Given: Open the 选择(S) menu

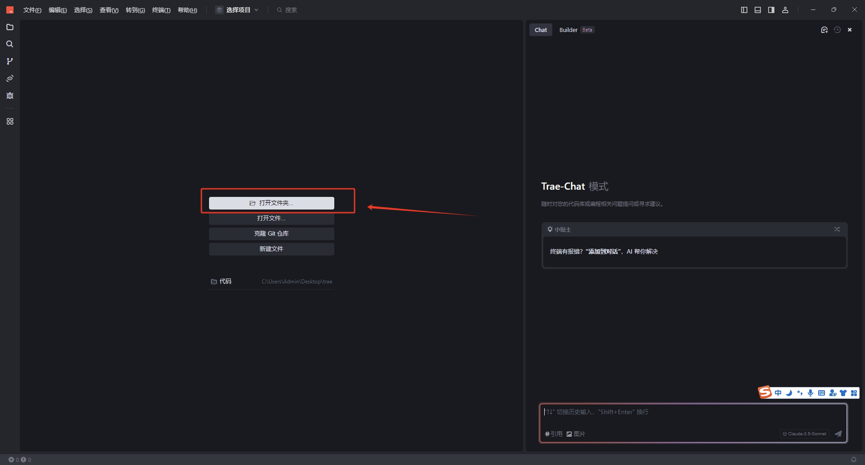Looking at the screenshot, I should coord(83,10).
